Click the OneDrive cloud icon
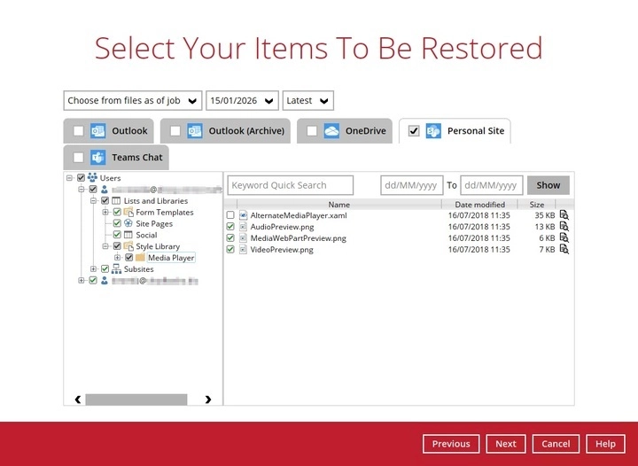 331,131
